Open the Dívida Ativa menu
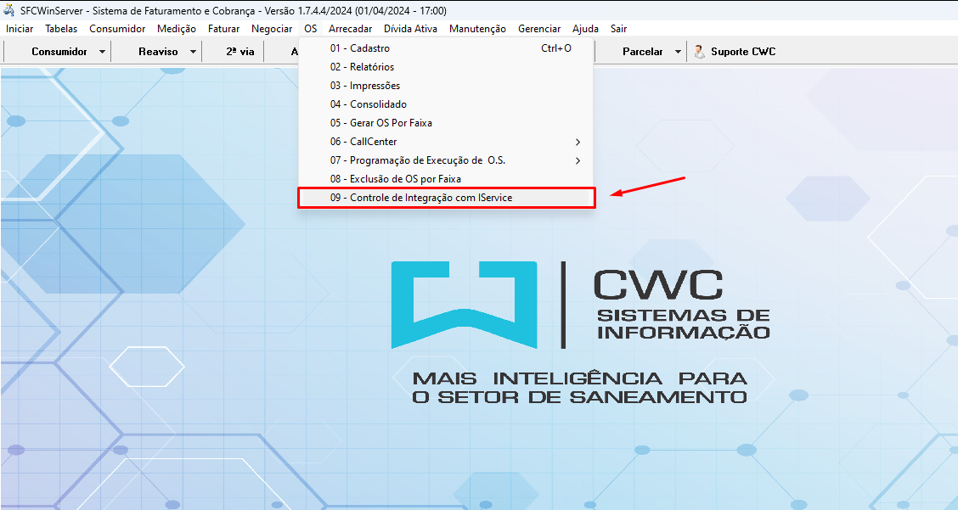 tap(410, 29)
